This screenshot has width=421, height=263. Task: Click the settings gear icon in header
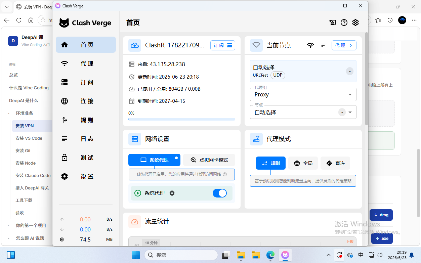tap(355, 23)
